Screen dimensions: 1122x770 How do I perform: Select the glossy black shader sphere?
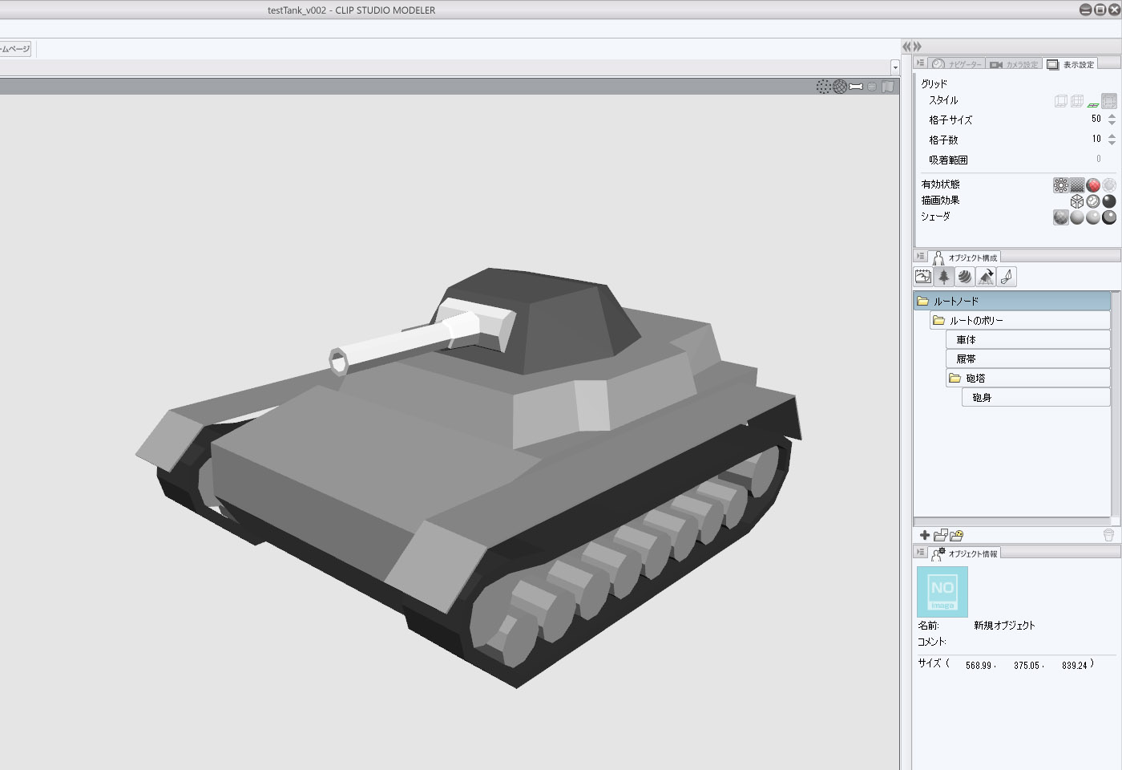(1109, 217)
